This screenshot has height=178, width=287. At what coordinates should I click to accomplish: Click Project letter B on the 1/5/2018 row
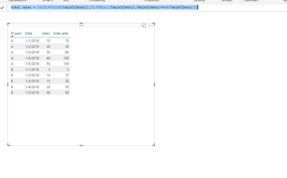pos(12,93)
